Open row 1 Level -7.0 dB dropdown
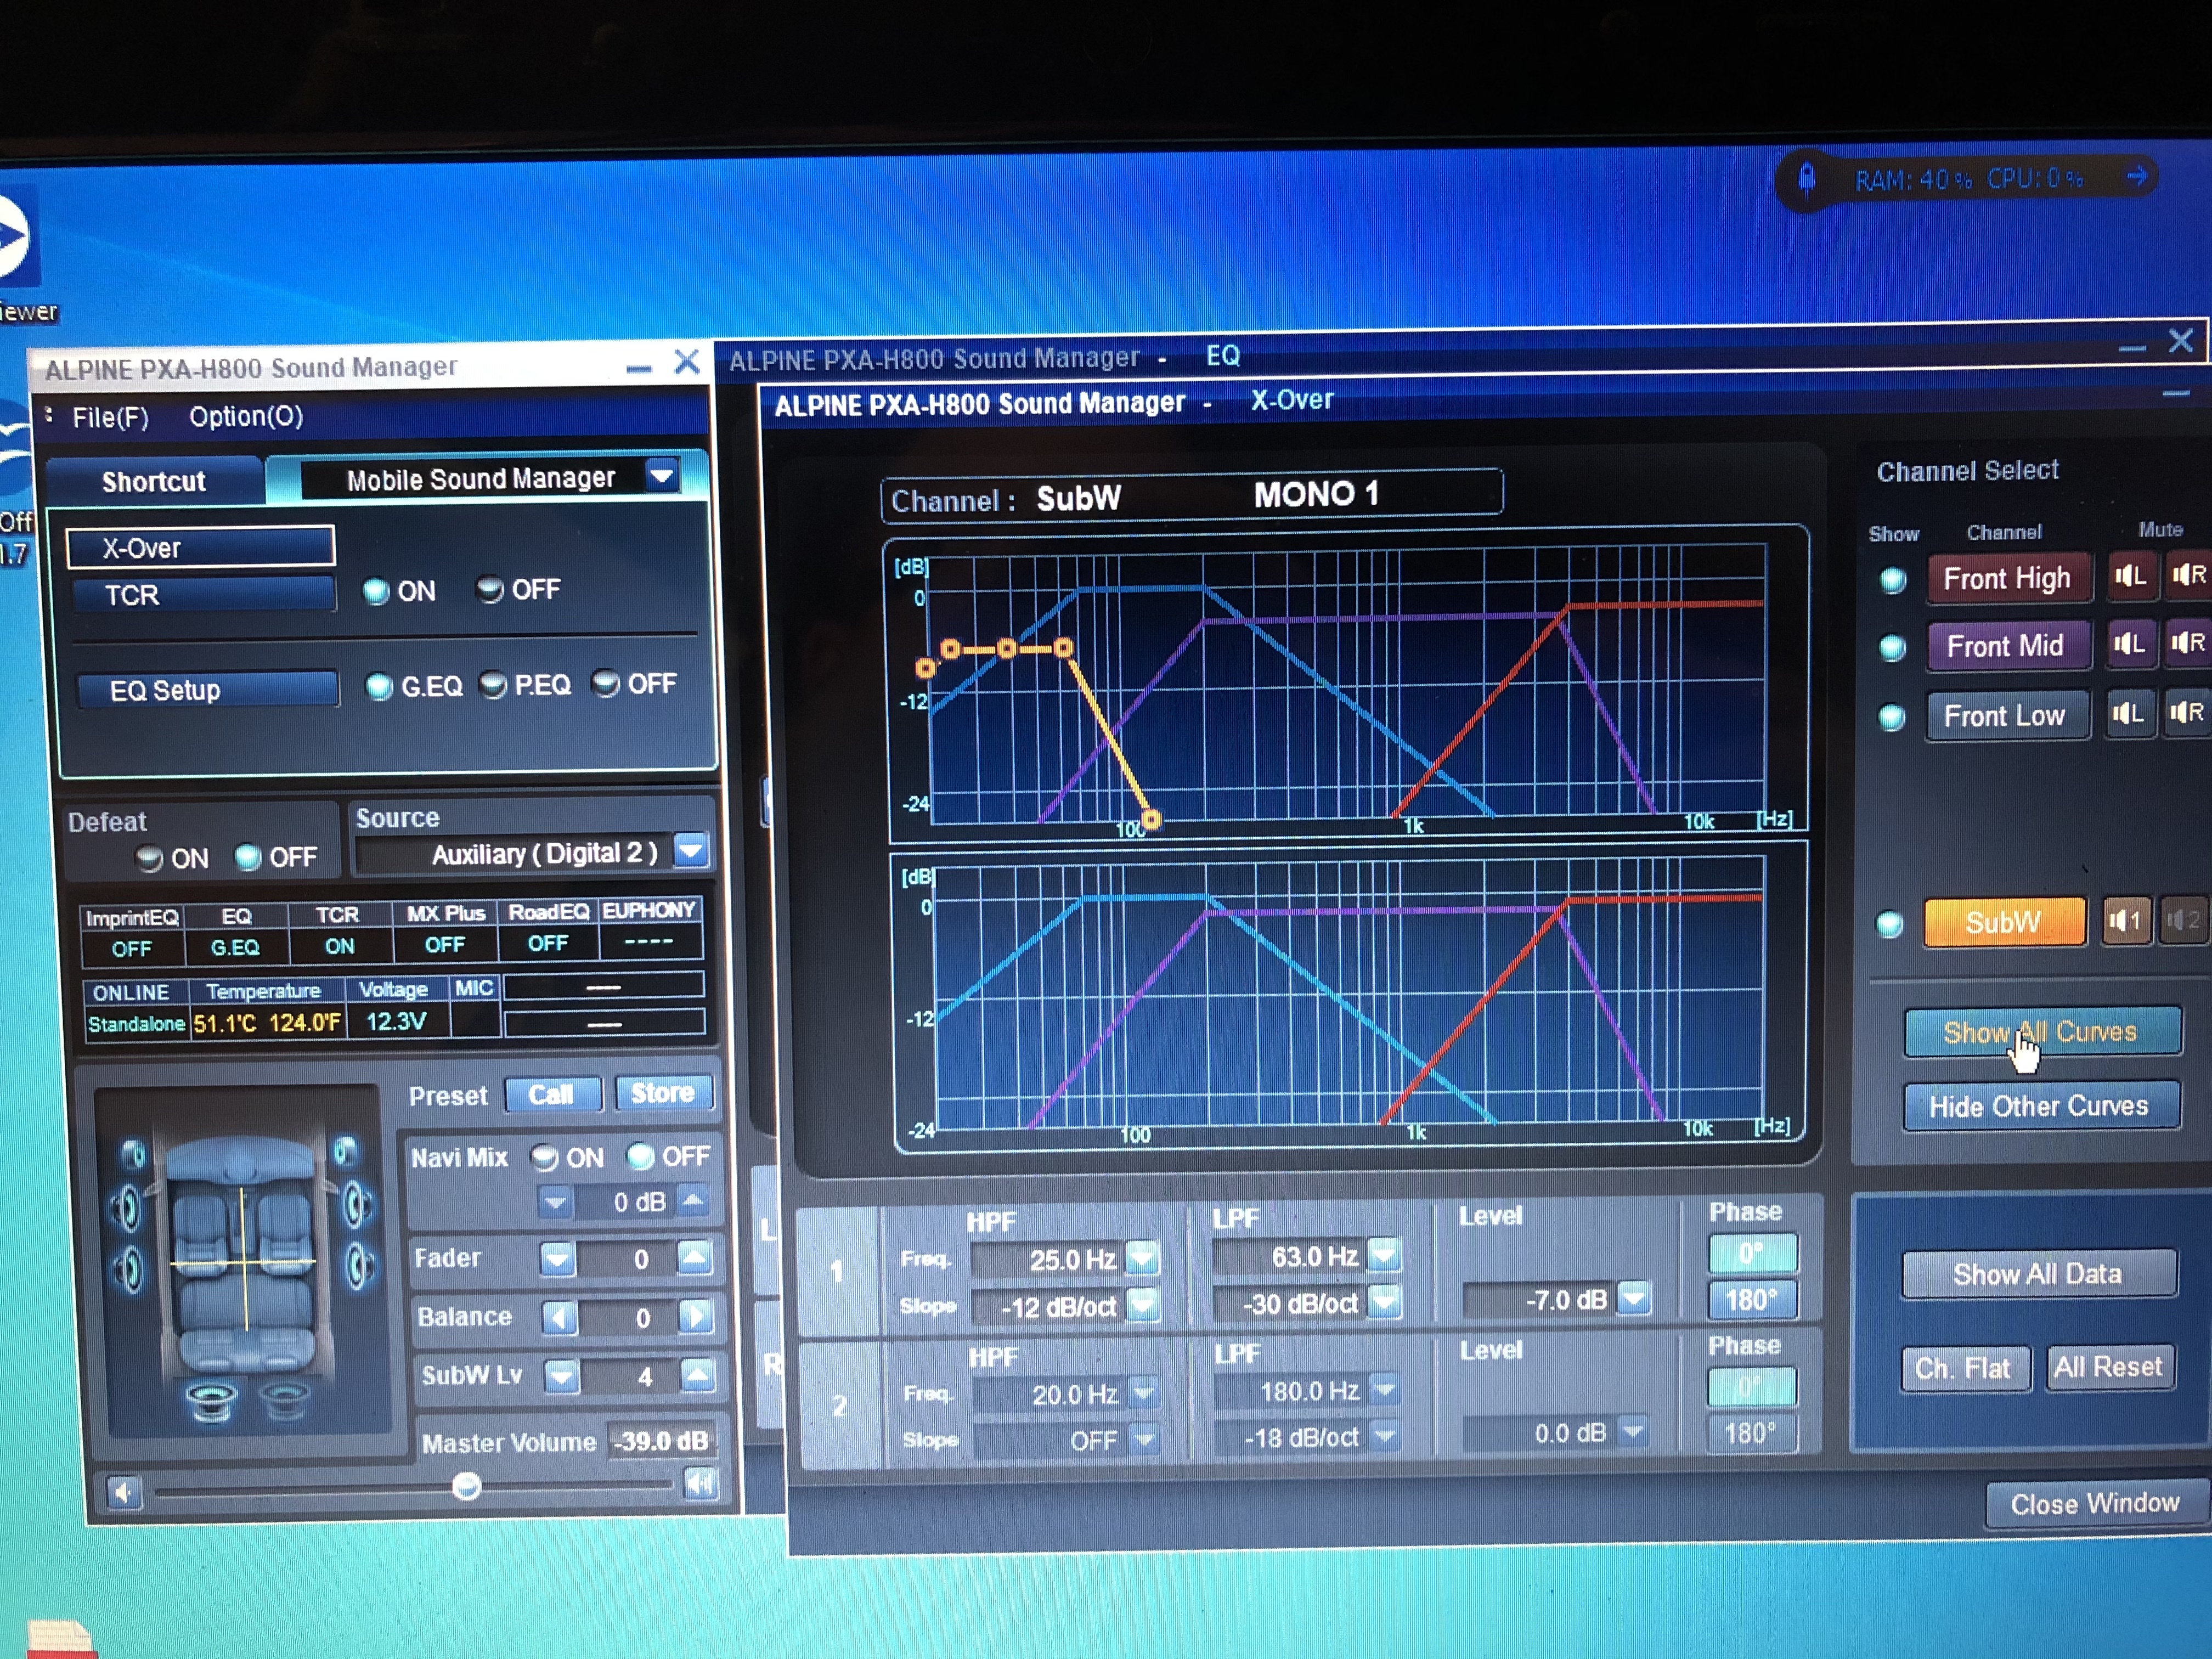 point(1633,1298)
